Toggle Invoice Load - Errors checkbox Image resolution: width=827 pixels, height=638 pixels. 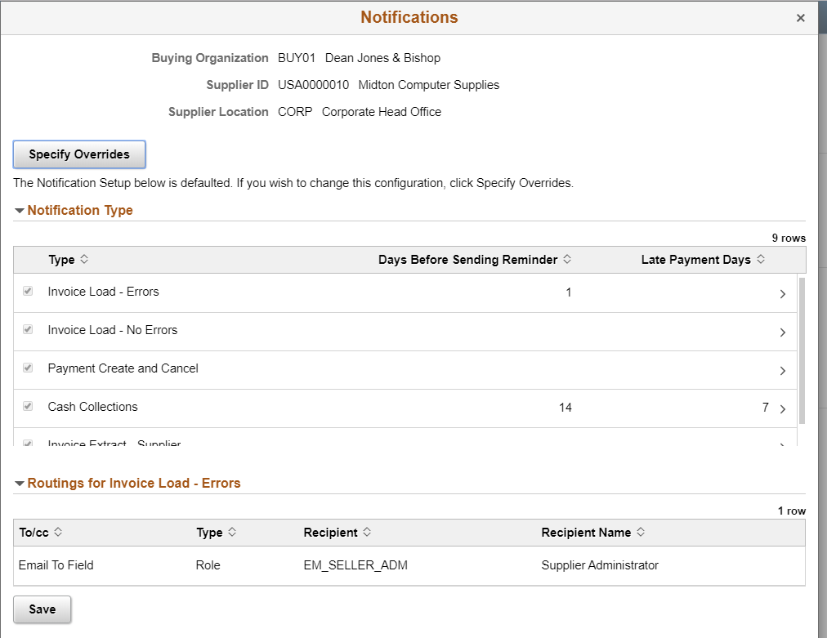tap(28, 291)
